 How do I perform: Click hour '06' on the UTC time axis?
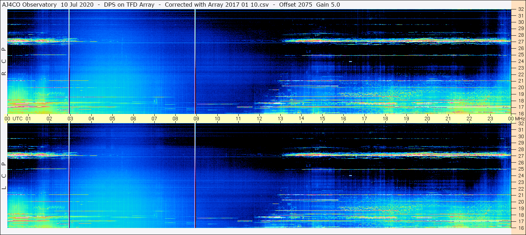133,119
